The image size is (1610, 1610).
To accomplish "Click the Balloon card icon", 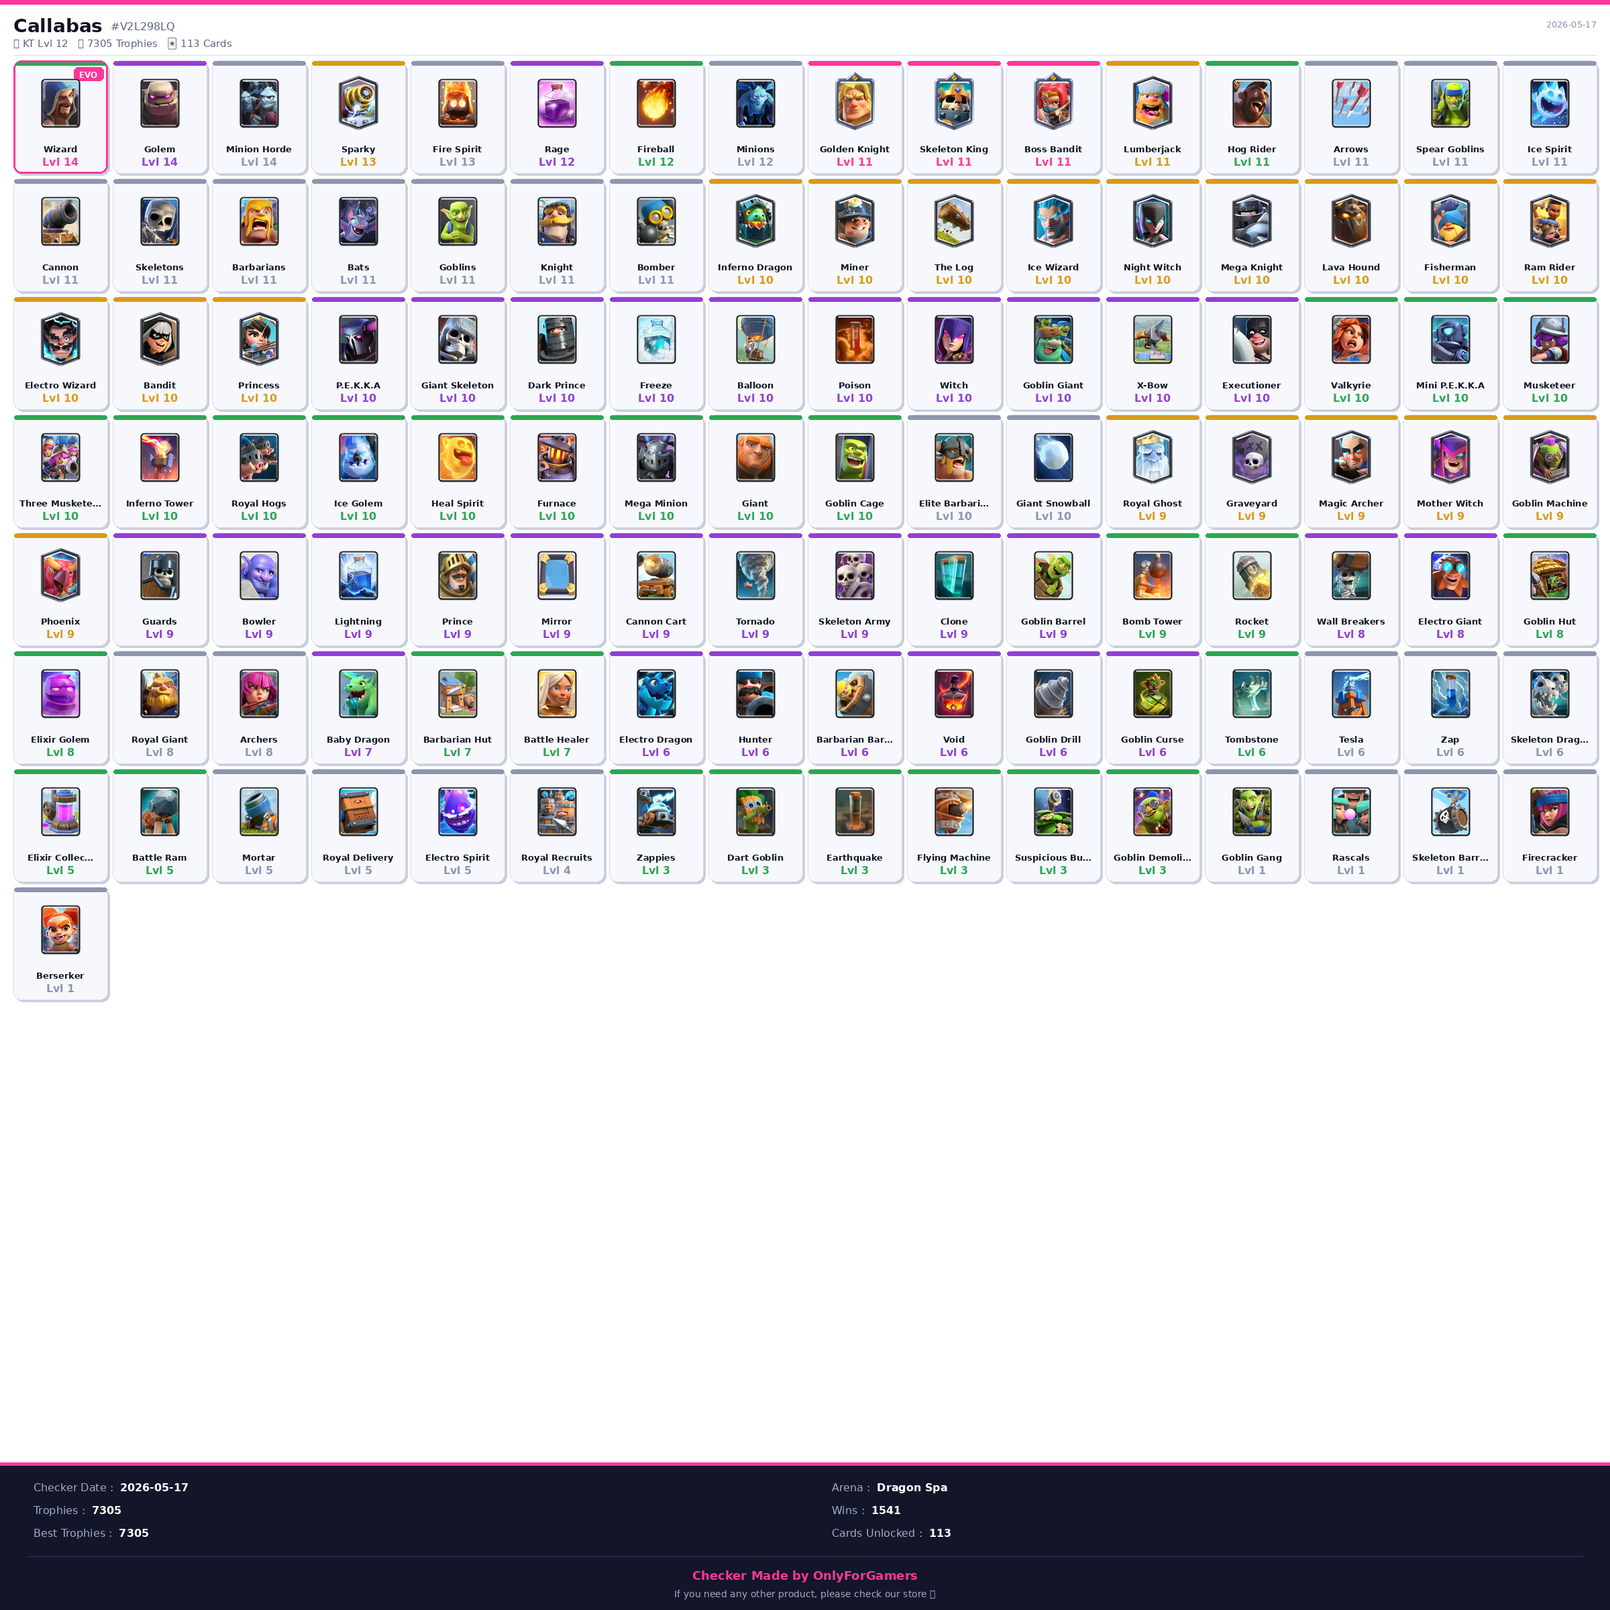I will click(x=755, y=339).
